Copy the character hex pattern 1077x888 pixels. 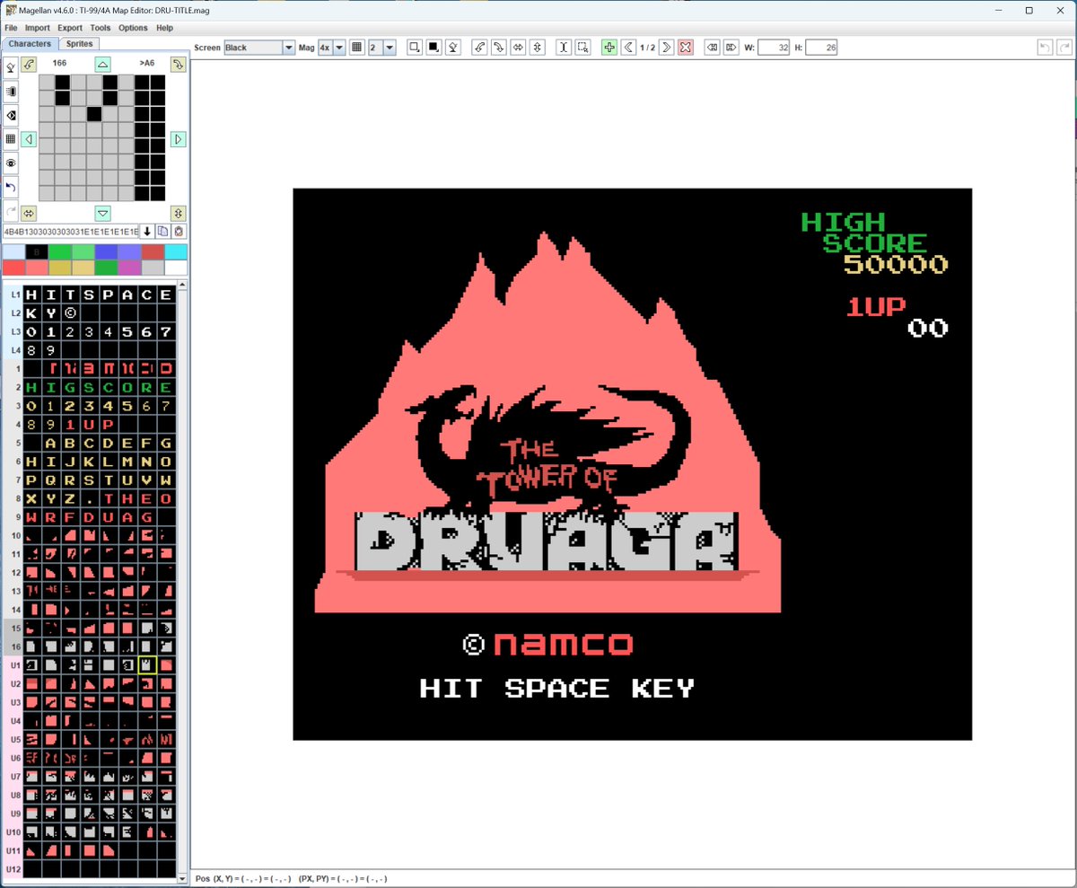[163, 232]
